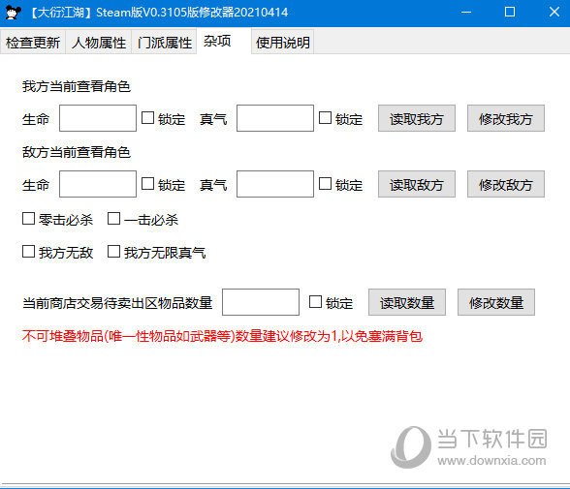This screenshot has height=489, width=570.
Task: Close the trainer window
Action: pos(554,13)
